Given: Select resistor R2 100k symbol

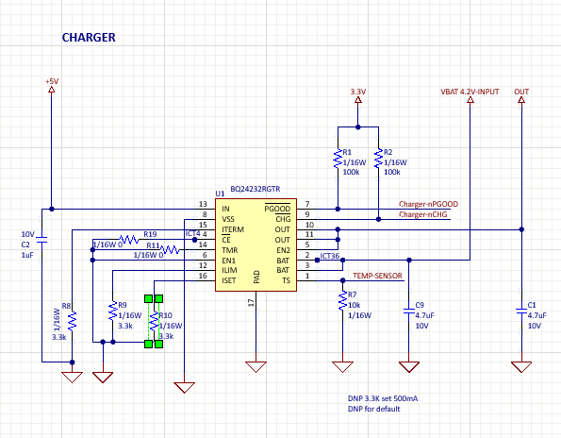Looking at the screenshot, I should (378, 159).
